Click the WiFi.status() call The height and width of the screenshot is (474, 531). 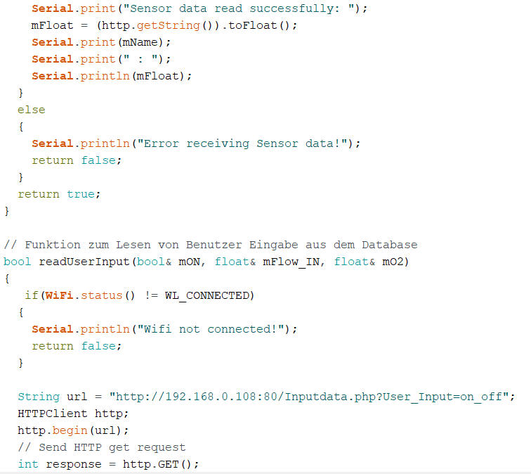(x=89, y=295)
